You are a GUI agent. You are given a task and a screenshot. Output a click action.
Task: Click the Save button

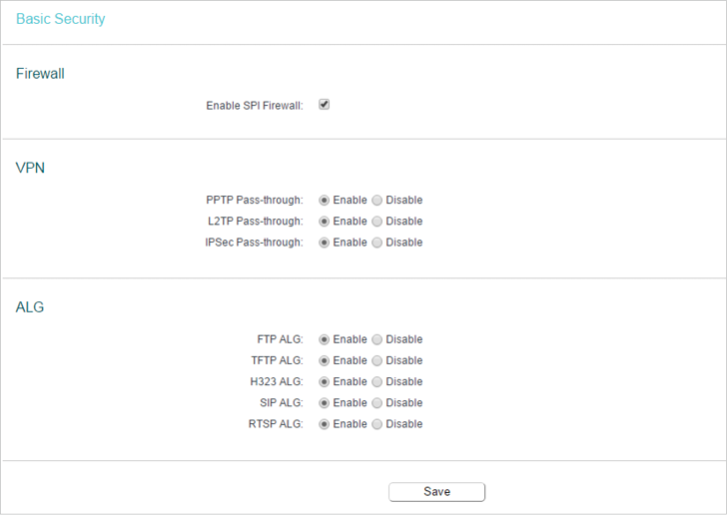pos(436,492)
